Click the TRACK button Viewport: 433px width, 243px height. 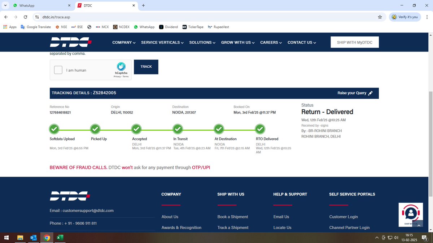(x=146, y=67)
